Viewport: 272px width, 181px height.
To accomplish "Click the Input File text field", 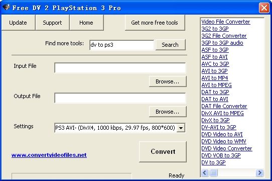I will (x=120, y=68).
